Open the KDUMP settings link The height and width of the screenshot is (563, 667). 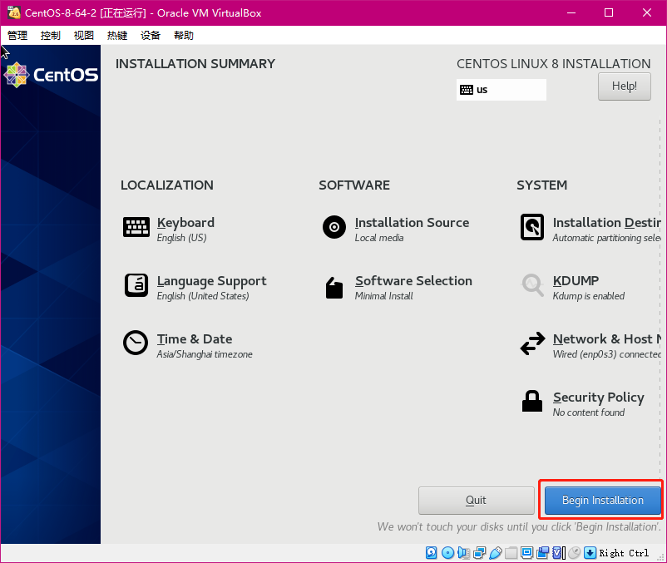pos(576,281)
